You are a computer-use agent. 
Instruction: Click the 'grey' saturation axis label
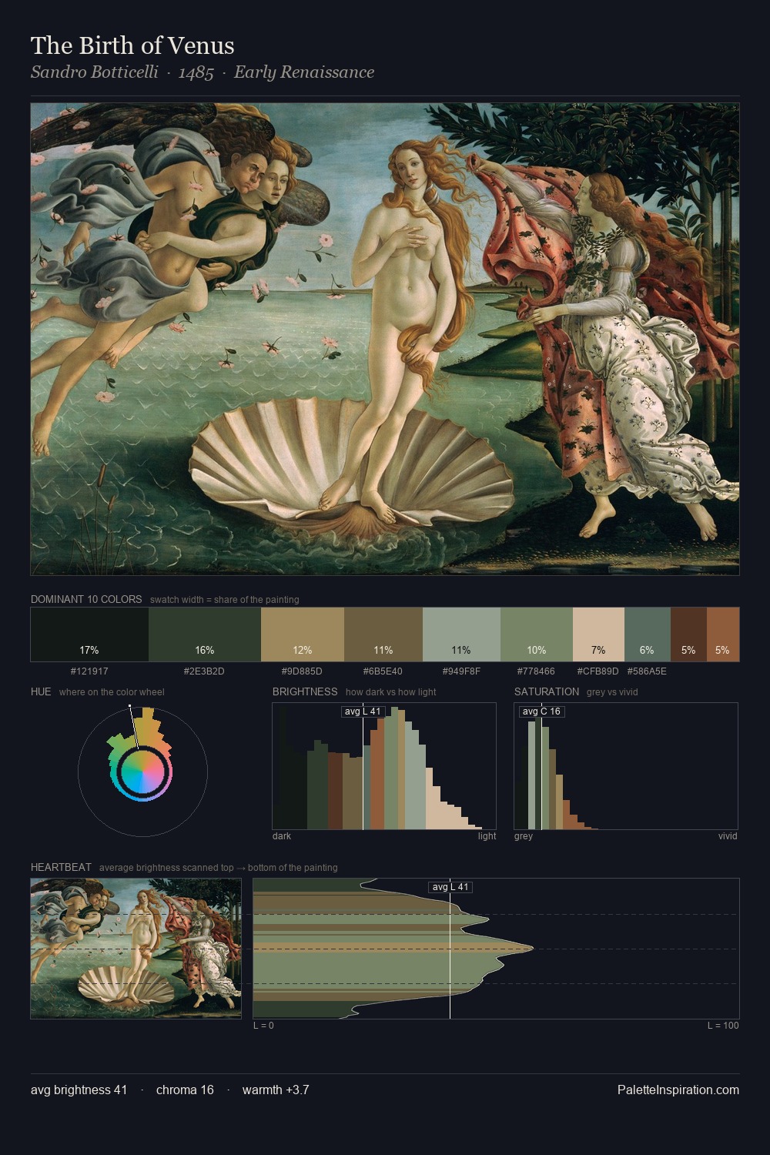[x=524, y=836]
